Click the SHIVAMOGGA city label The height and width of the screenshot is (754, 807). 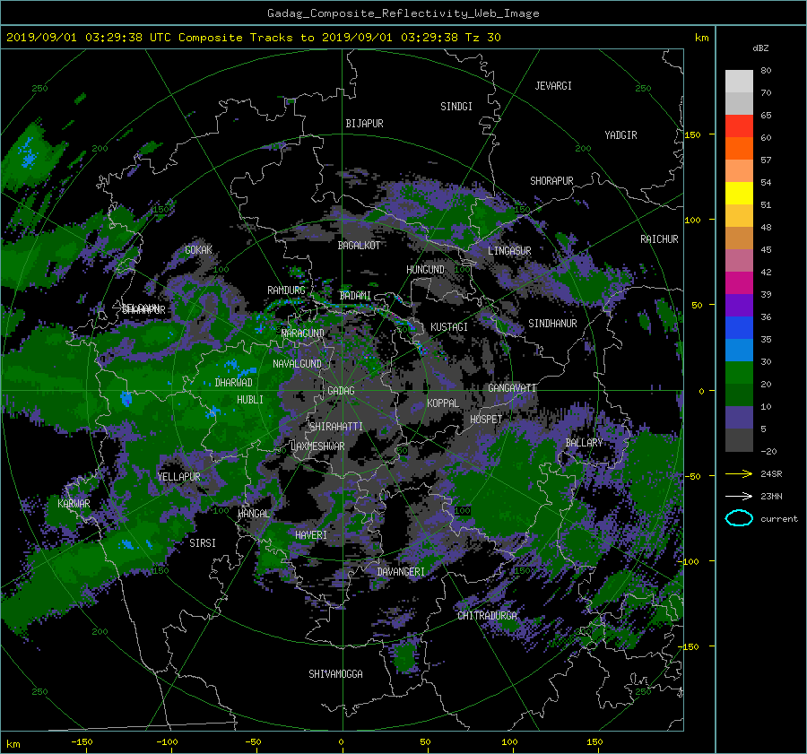click(x=335, y=674)
